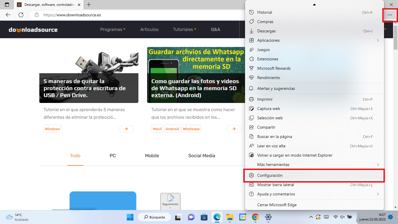Open Configuración from the menu
This screenshot has width=398, height=224.
(314, 175)
